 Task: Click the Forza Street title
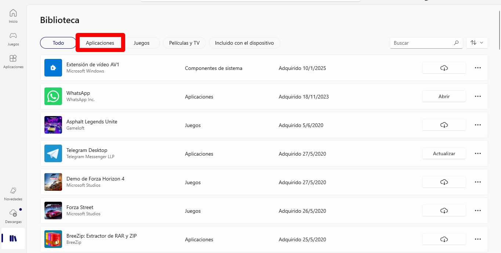pos(80,207)
